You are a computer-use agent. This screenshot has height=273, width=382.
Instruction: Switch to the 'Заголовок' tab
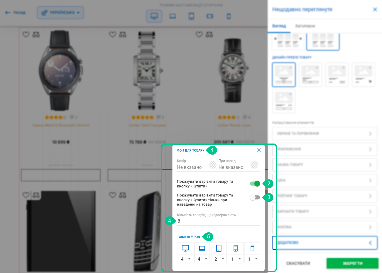[305, 26]
